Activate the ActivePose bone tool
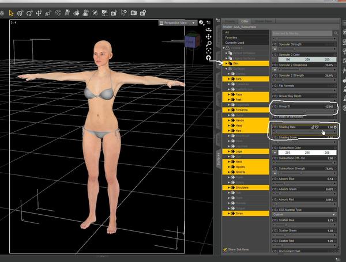The image size is (346, 262). [x=58, y=13]
